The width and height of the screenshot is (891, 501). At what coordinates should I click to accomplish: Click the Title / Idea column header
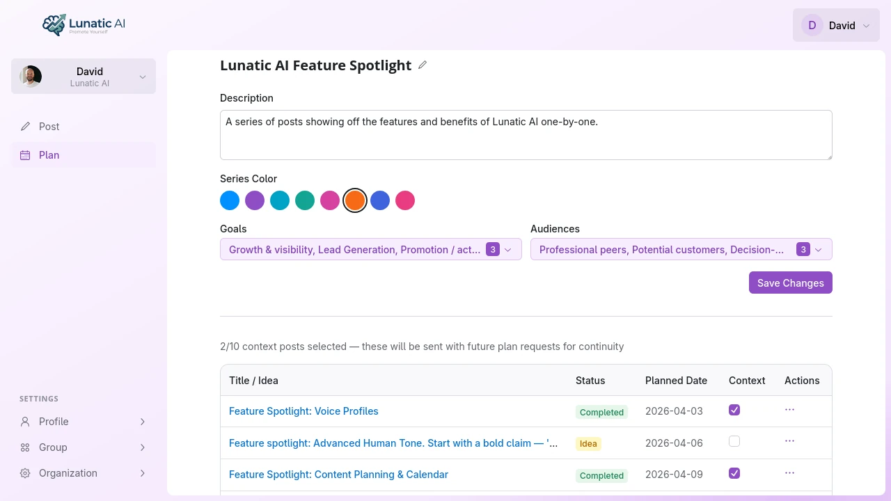(253, 381)
